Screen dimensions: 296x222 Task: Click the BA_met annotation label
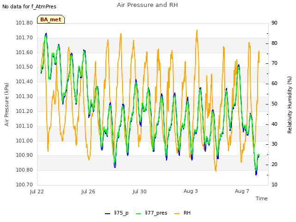[x=51, y=19]
